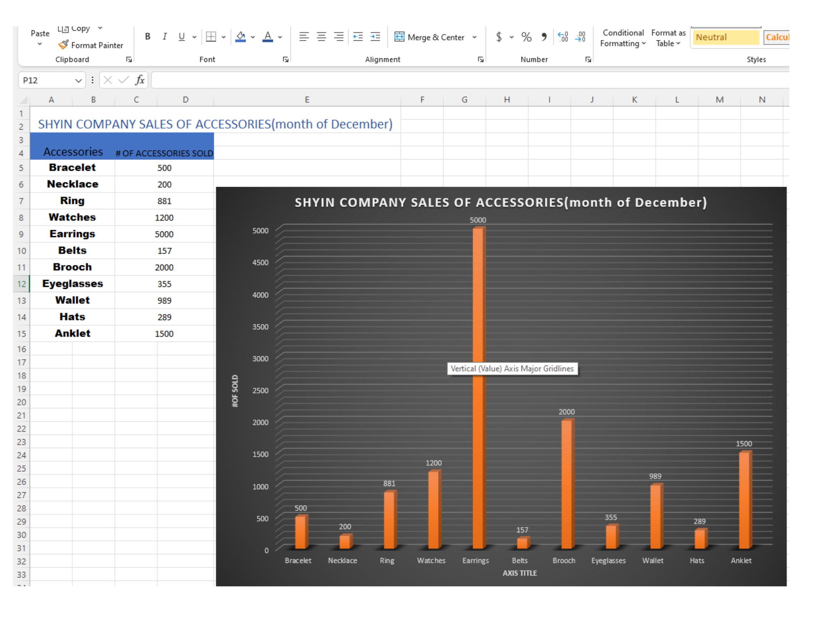The width and height of the screenshot is (824, 618).
Task: Click the formula bar Cancel icon
Action: tap(108, 80)
